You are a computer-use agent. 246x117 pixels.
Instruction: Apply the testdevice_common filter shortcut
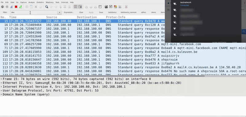[129, 12]
